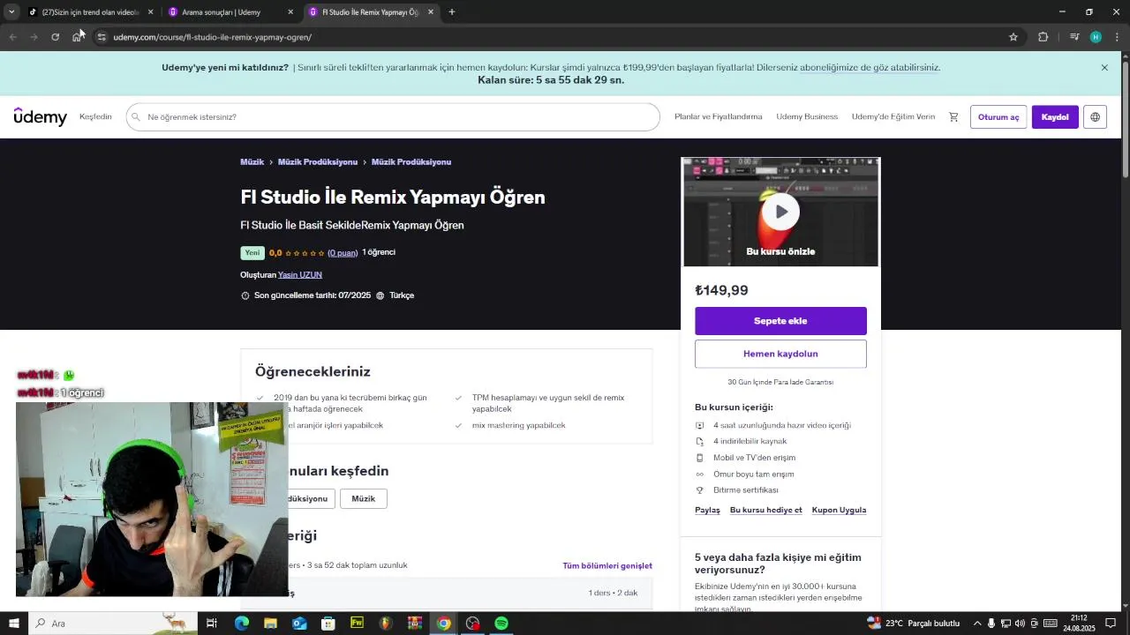Open the volume control in the tray
1130x635 pixels.
coord(1020,624)
